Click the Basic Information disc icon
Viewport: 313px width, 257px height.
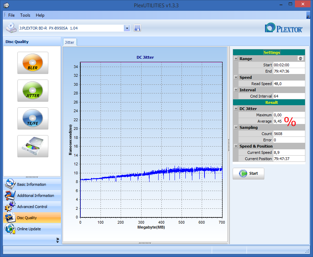point(10,184)
